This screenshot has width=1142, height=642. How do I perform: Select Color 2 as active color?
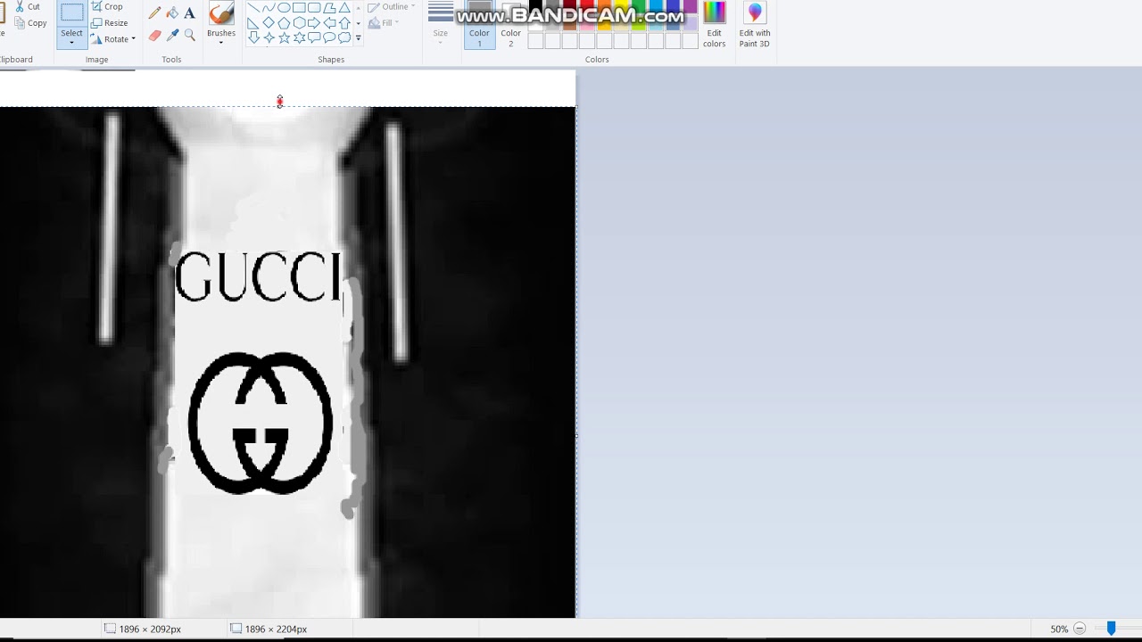510,24
